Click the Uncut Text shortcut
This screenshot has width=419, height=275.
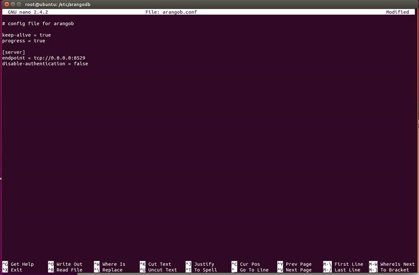click(x=162, y=270)
